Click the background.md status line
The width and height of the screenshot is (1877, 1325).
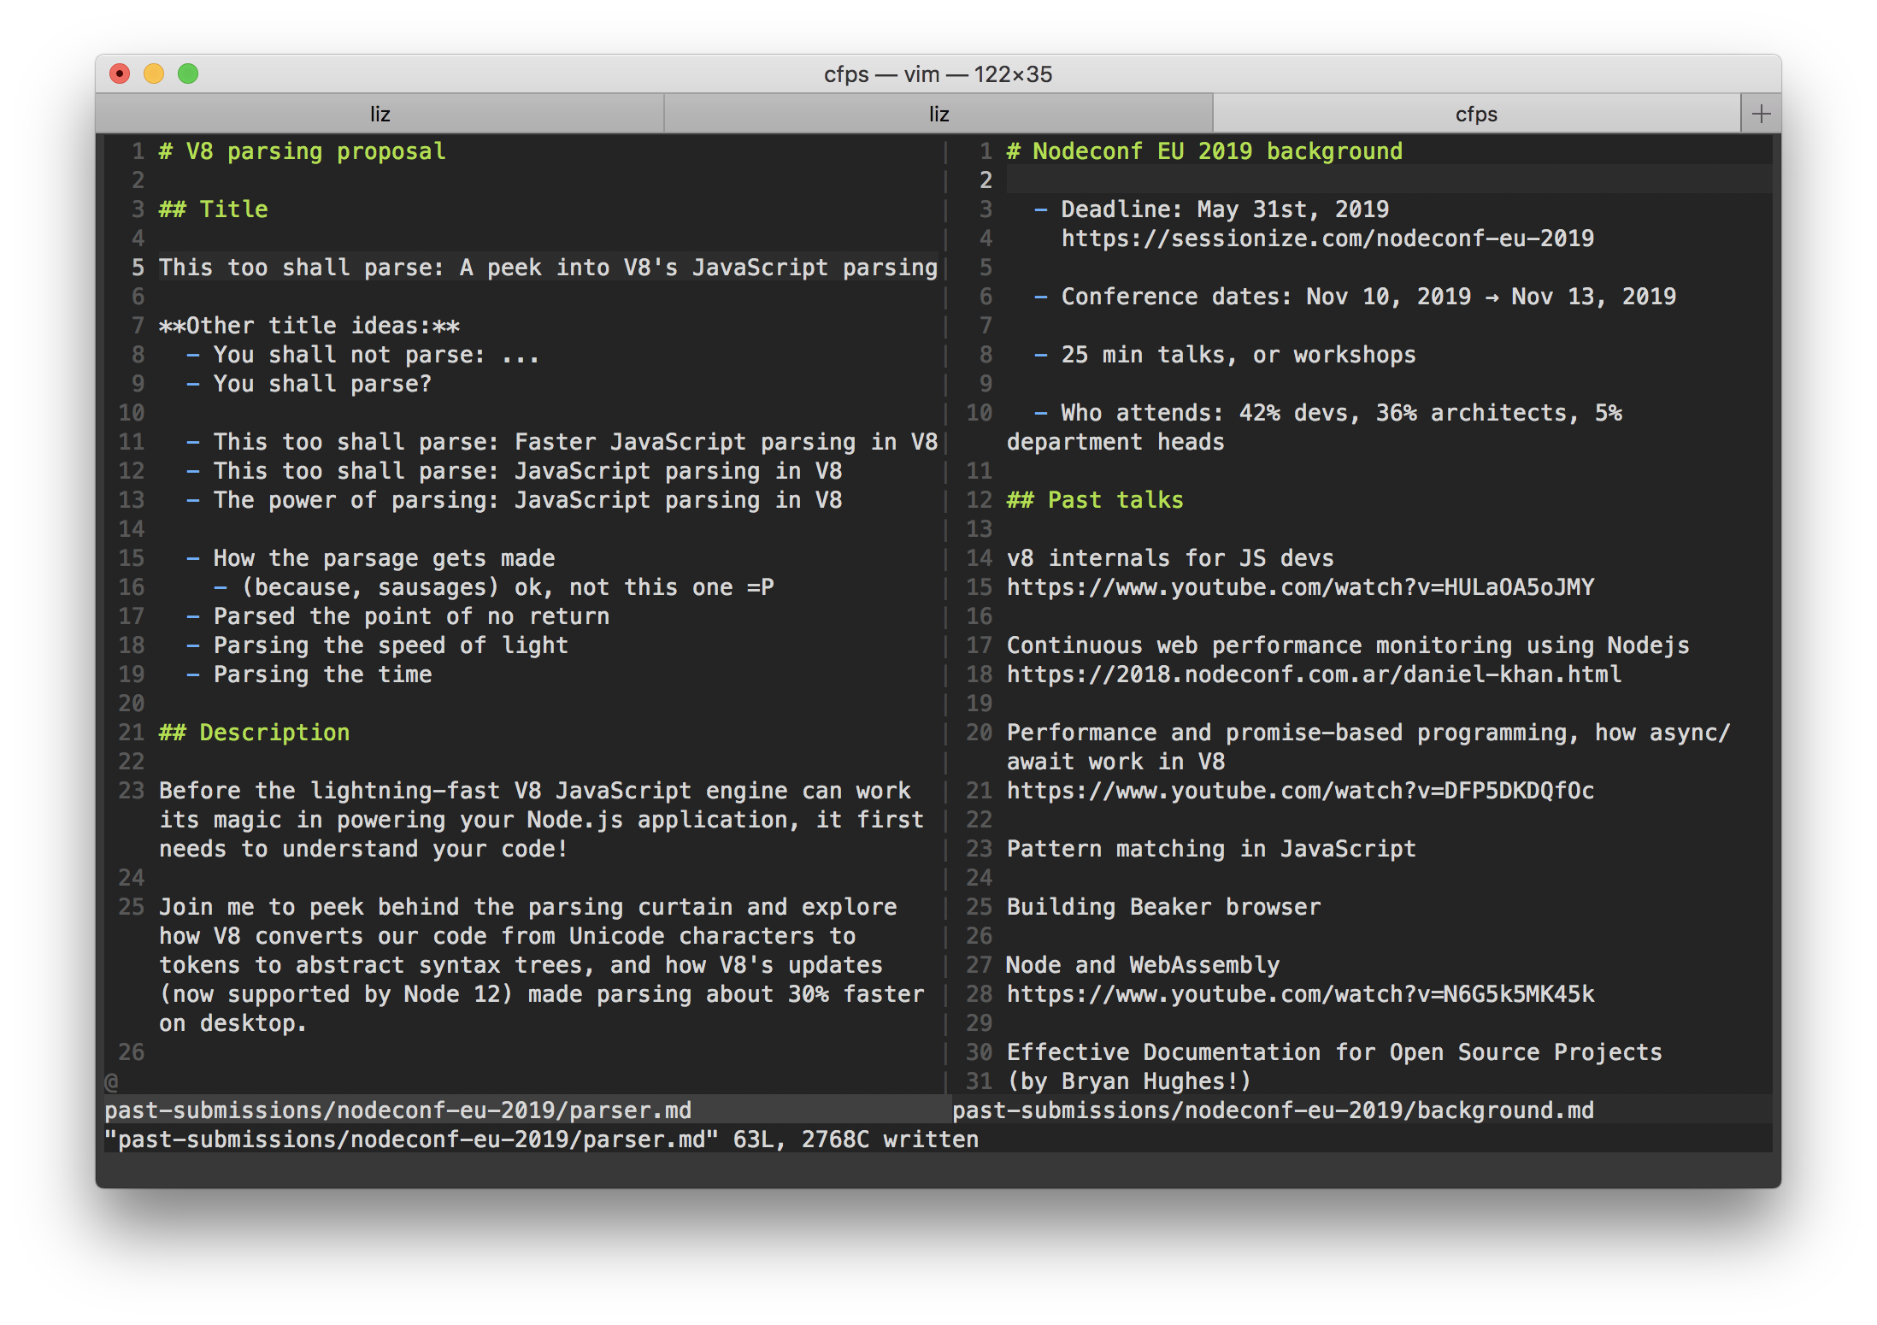pyautogui.click(x=1272, y=1110)
